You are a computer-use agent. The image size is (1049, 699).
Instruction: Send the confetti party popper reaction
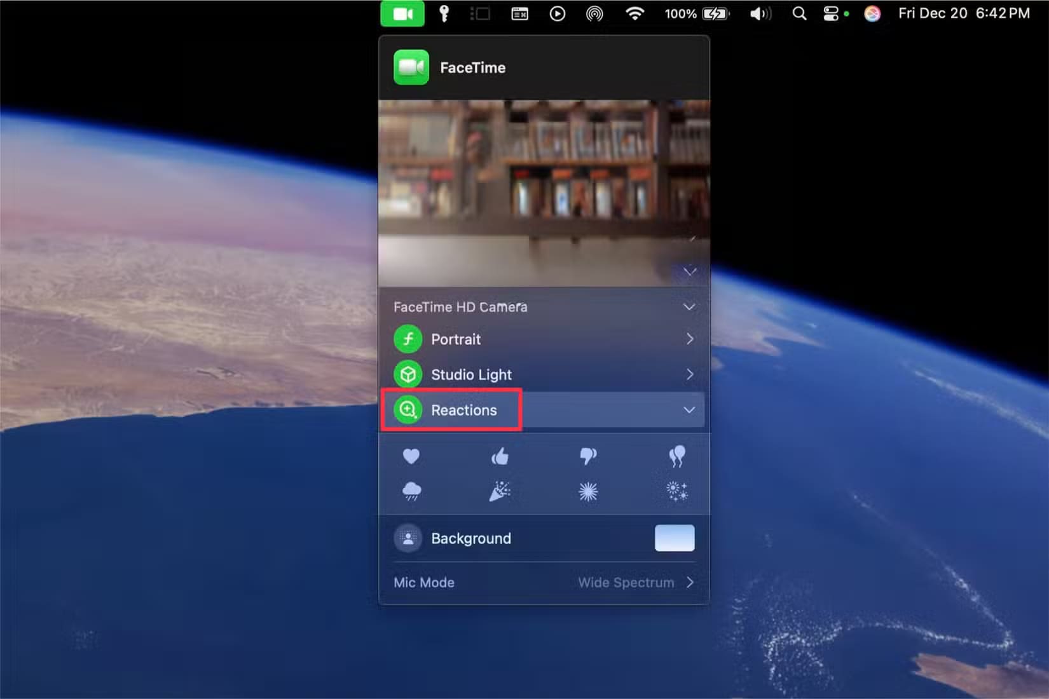500,491
